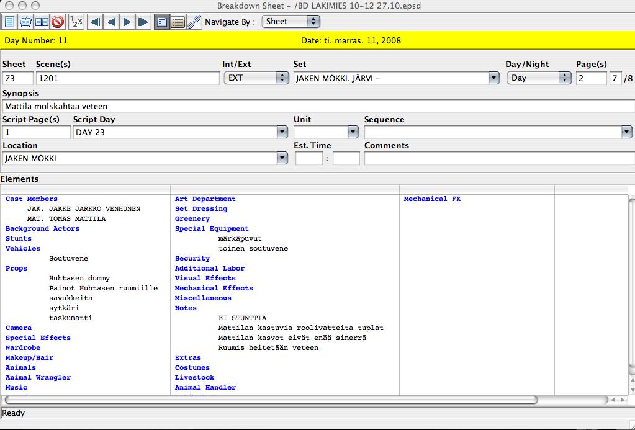Select the Visual Effects category
The width and height of the screenshot is (635, 430).
[205, 278]
